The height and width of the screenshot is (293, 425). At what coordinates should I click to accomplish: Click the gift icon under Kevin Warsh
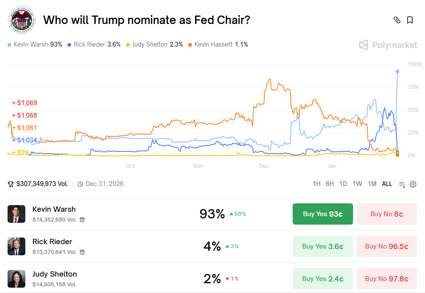point(82,220)
